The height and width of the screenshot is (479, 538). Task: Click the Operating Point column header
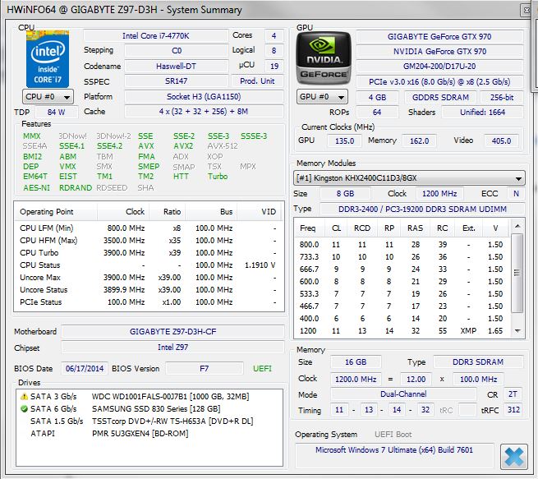56,212
